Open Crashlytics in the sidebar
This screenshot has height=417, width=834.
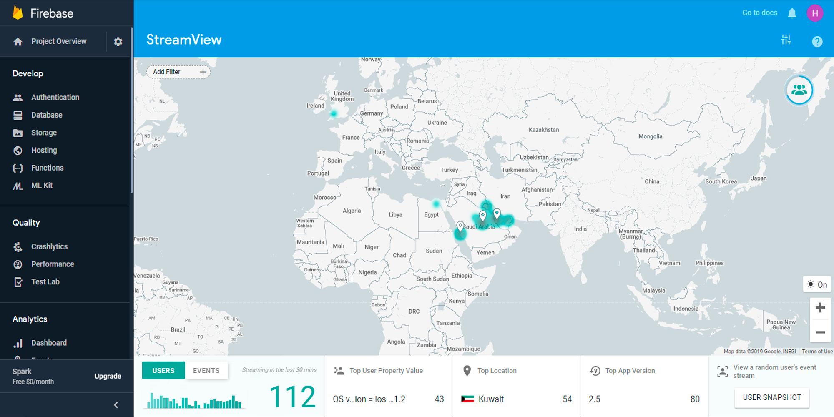[49, 246]
